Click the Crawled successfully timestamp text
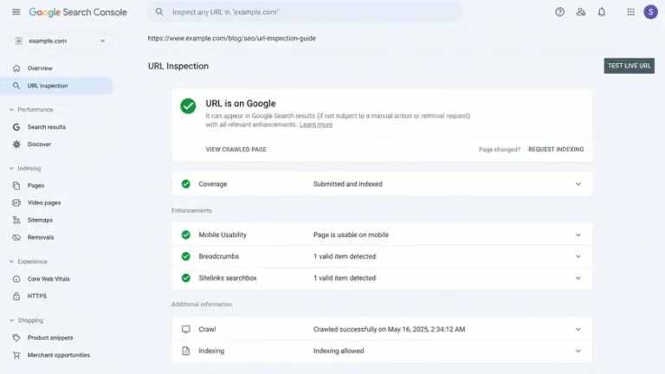 [x=389, y=329]
